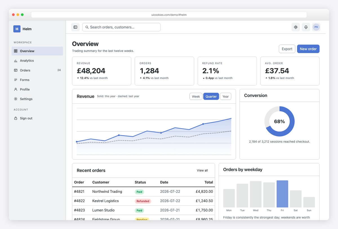Click the Forms lines icon in sidebar
The image size is (338, 229).
point(16,80)
